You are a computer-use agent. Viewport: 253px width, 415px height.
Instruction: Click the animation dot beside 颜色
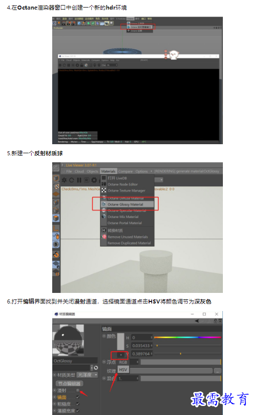104,336
